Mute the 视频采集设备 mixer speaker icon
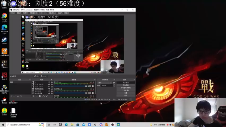226x127 pixels. point(89,93)
